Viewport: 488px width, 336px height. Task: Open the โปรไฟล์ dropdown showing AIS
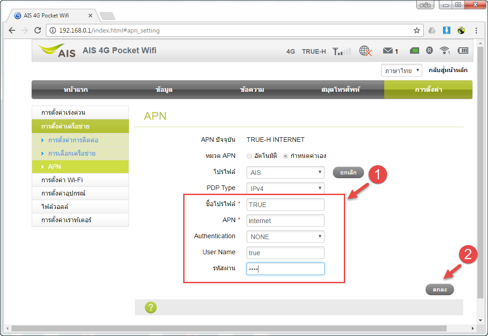(286, 172)
